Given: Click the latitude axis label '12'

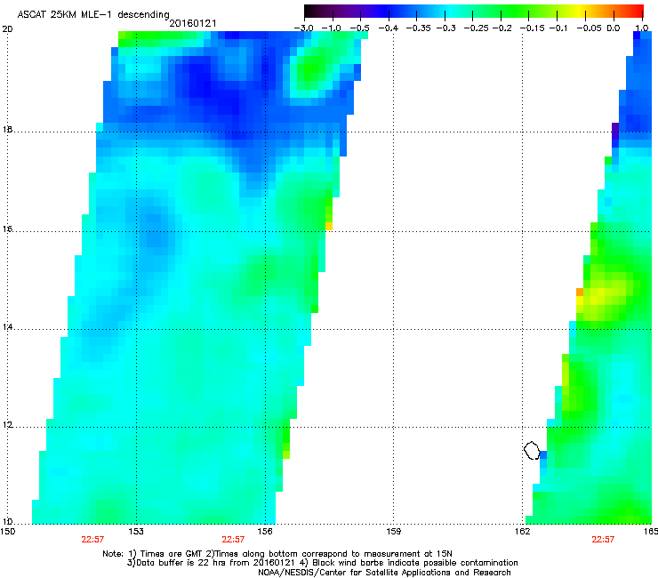Looking at the screenshot, I should pos(7,425).
